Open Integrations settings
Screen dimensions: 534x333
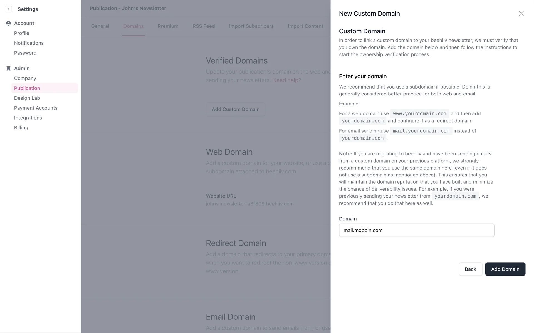(x=28, y=118)
